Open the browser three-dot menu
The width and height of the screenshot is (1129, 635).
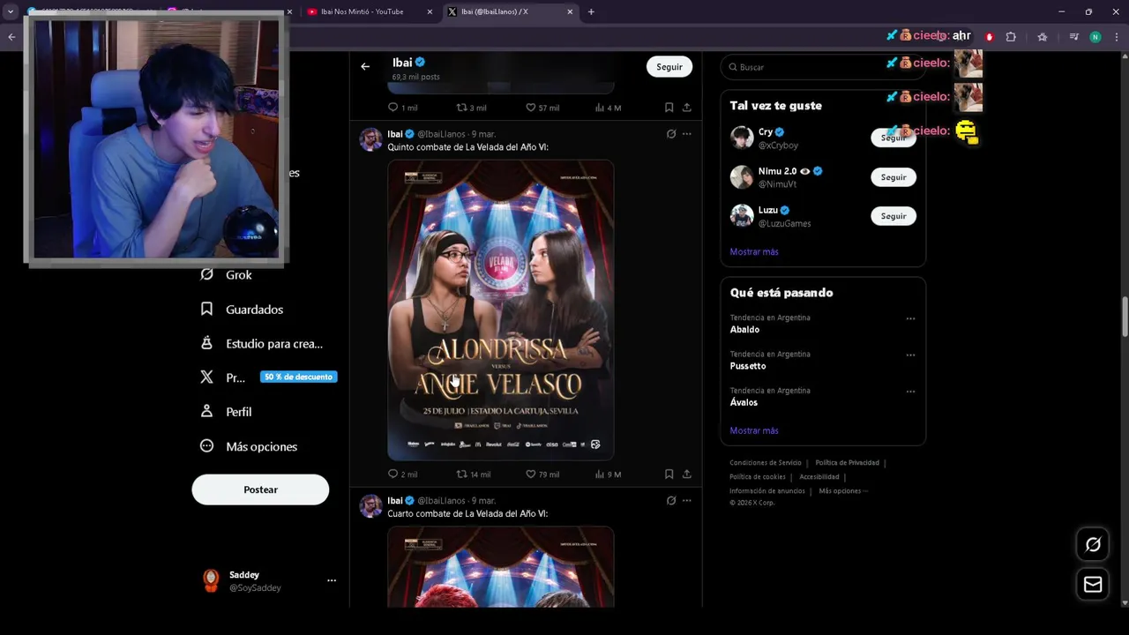(x=1116, y=37)
